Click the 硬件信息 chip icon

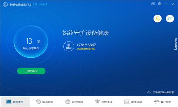coord(127,102)
